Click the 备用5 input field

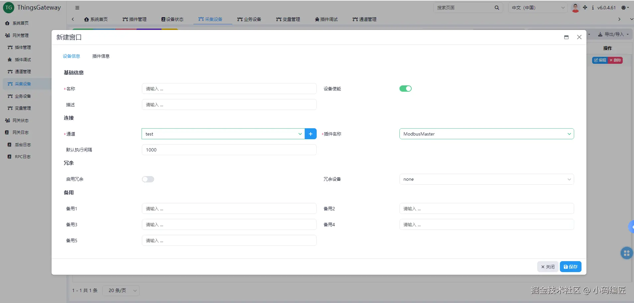(x=229, y=241)
